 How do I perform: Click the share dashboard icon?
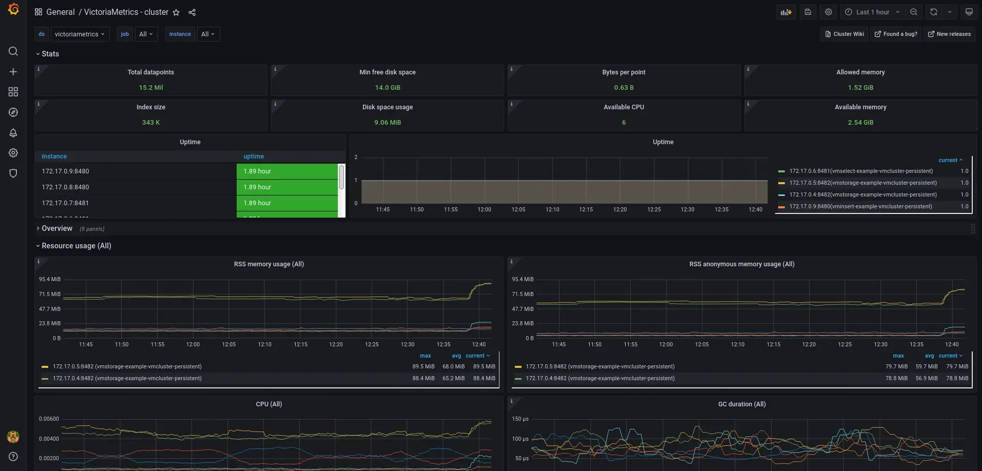tap(192, 12)
